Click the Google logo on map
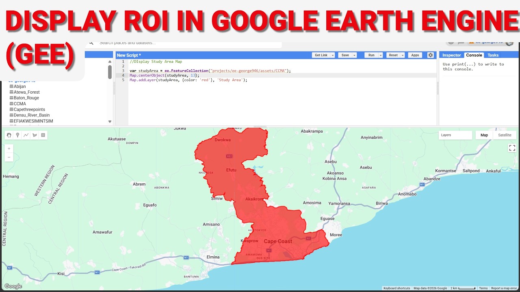Viewport: 520px width, 292px height. pos(13,286)
